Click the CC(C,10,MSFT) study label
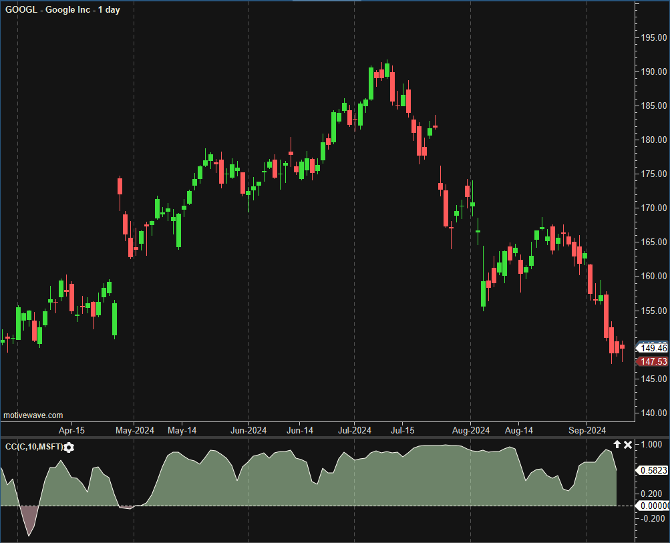 click(x=33, y=447)
